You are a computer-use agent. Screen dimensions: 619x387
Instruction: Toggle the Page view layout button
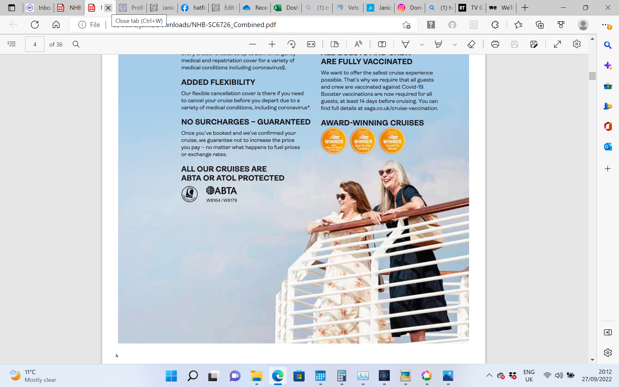(335, 44)
